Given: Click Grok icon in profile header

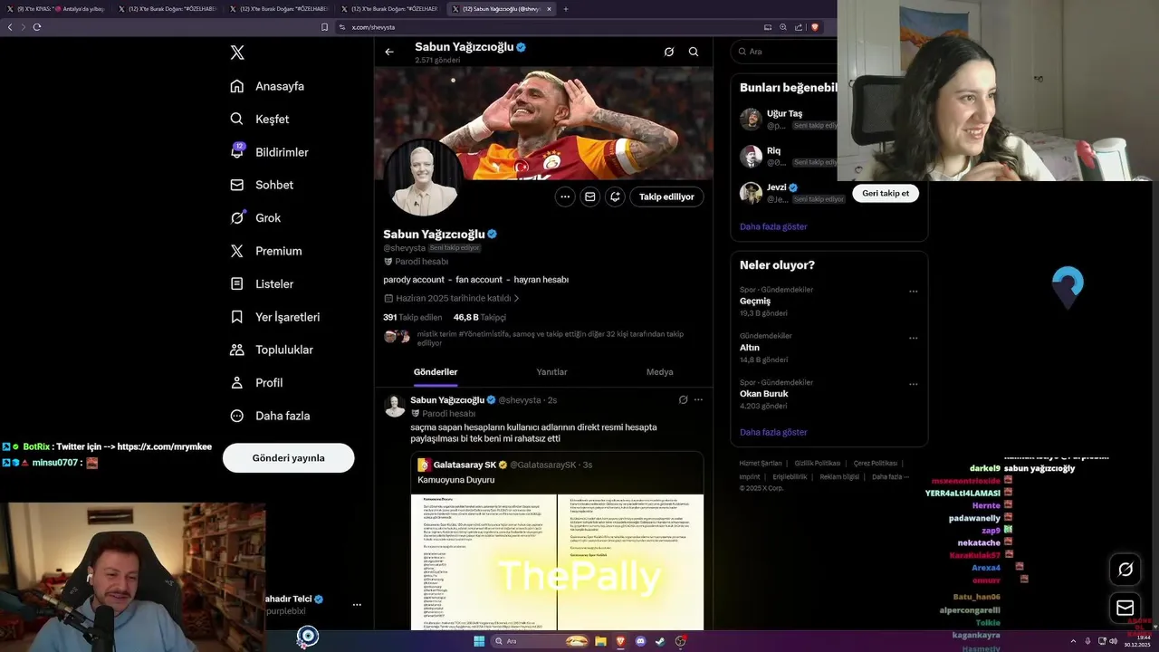Looking at the screenshot, I should point(669,52).
